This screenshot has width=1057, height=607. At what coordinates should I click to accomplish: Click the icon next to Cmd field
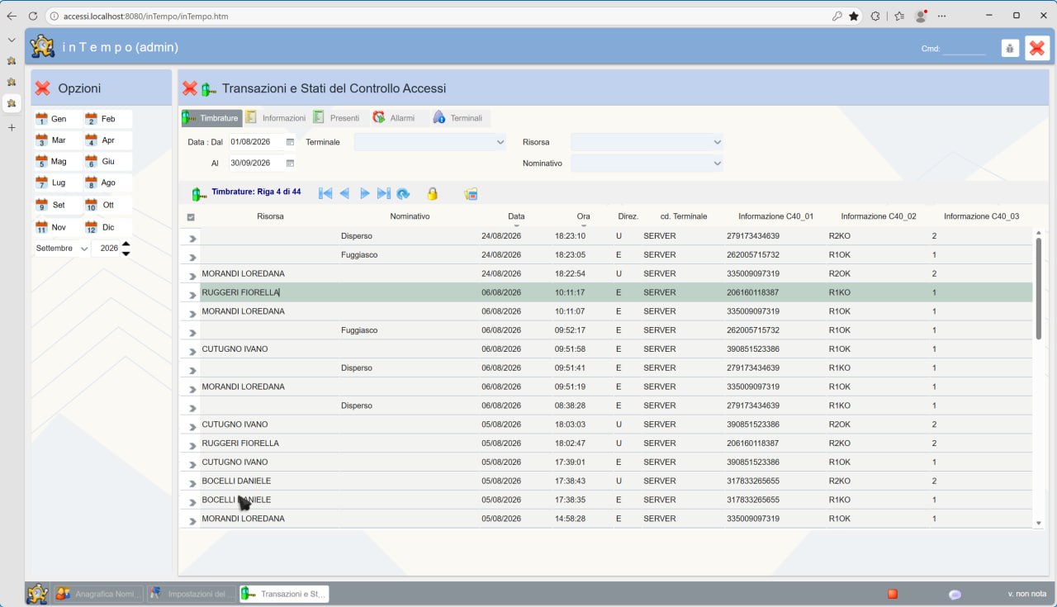(1010, 48)
